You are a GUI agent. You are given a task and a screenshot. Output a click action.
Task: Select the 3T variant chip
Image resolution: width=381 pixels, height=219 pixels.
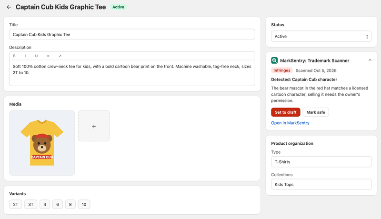[30, 204]
